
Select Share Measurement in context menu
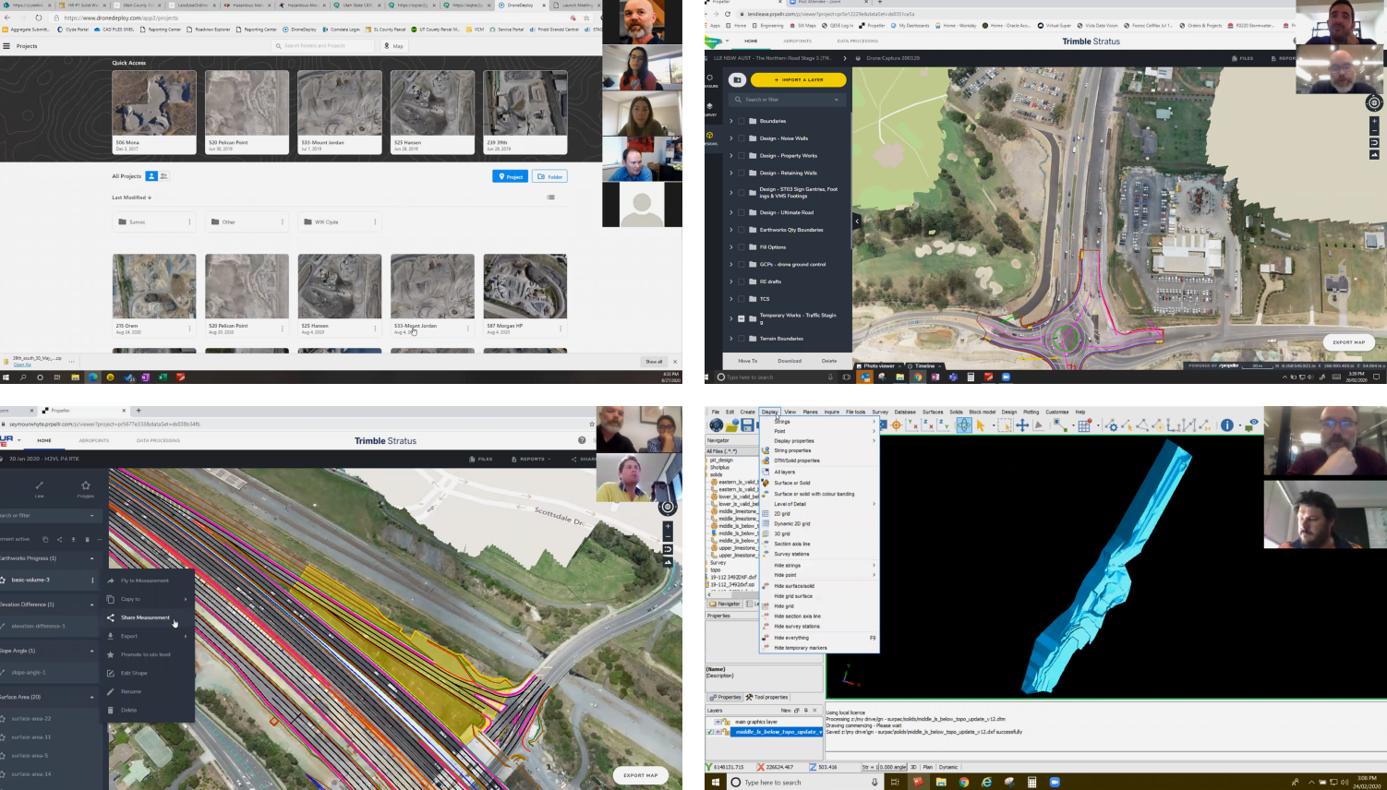(x=145, y=617)
